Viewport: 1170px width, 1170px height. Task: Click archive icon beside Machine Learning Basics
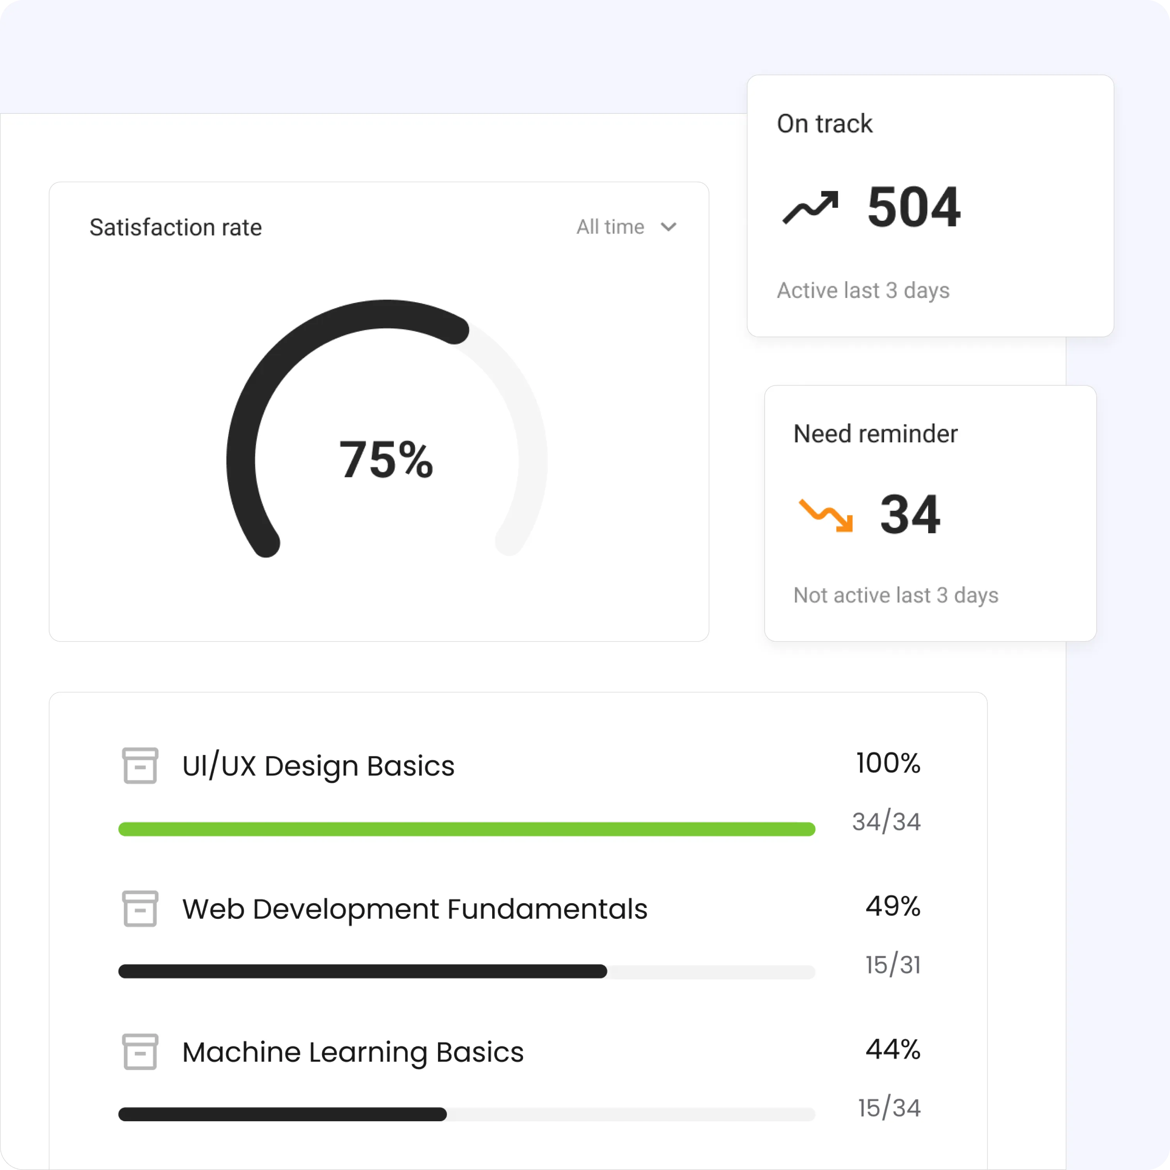click(x=140, y=1051)
